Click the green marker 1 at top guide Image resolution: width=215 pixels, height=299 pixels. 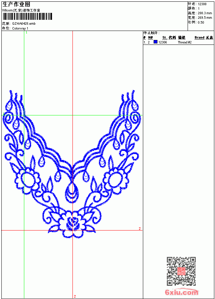point(26,33)
